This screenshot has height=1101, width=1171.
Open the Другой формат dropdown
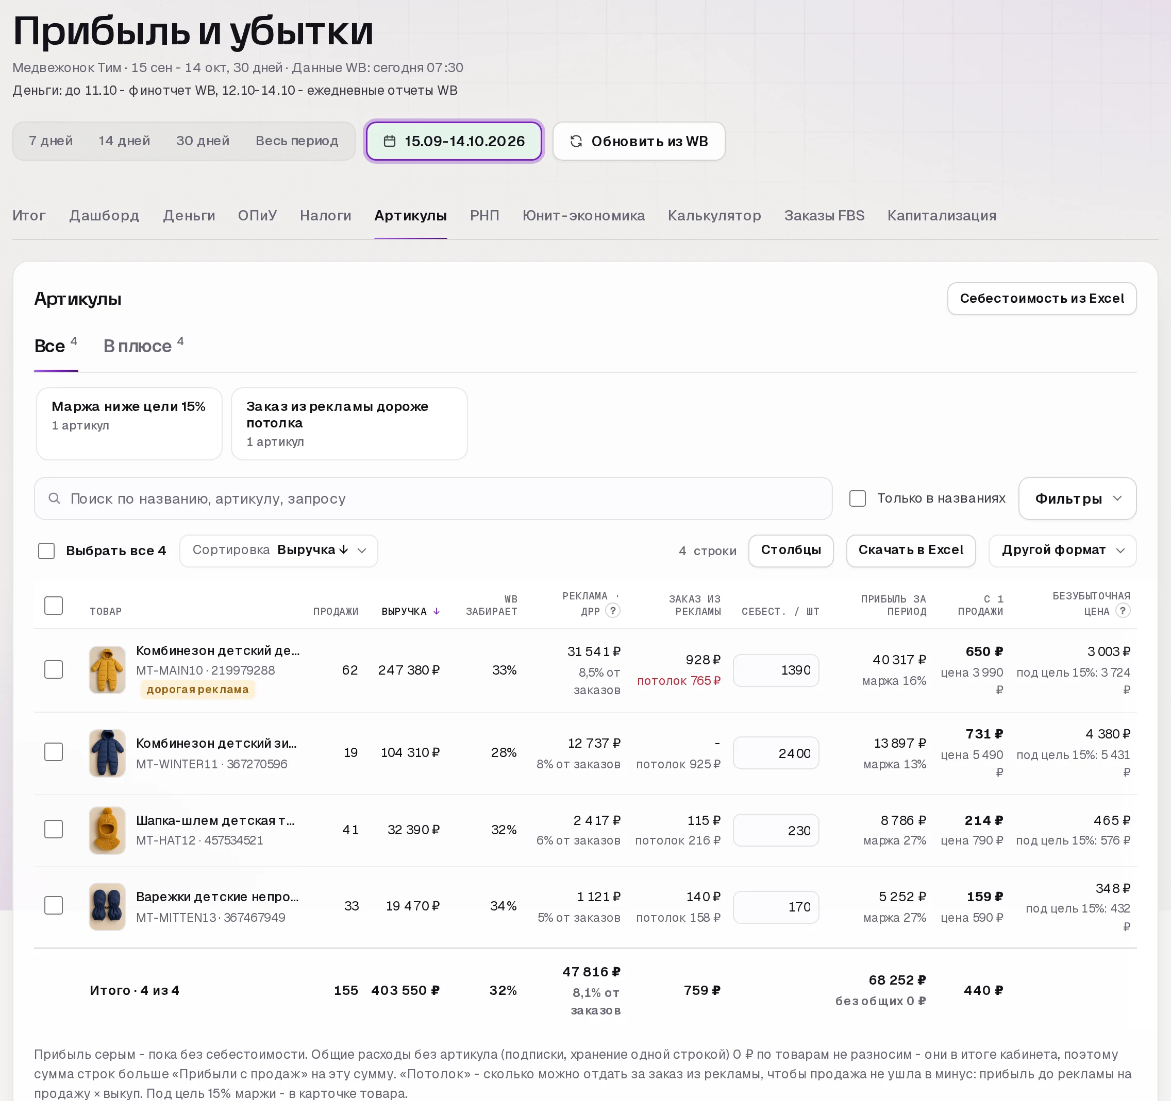point(1062,551)
